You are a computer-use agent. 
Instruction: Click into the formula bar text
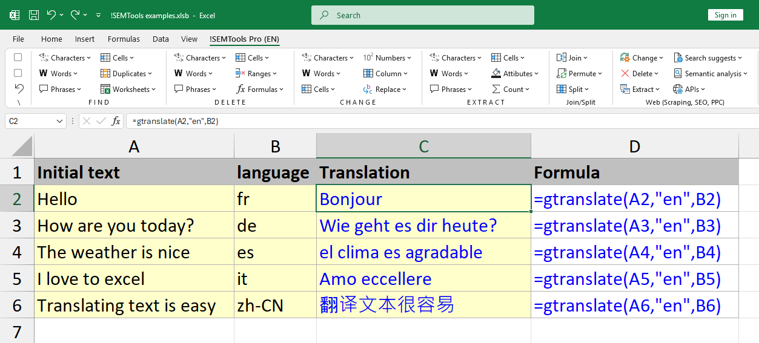coord(442,121)
